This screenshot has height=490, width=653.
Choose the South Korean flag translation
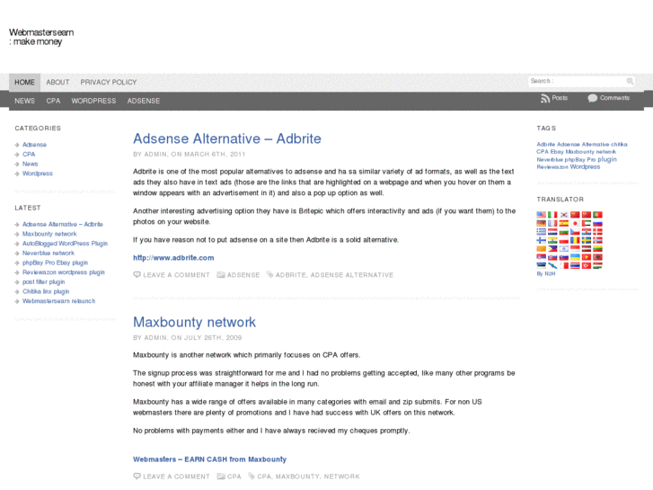(564, 215)
